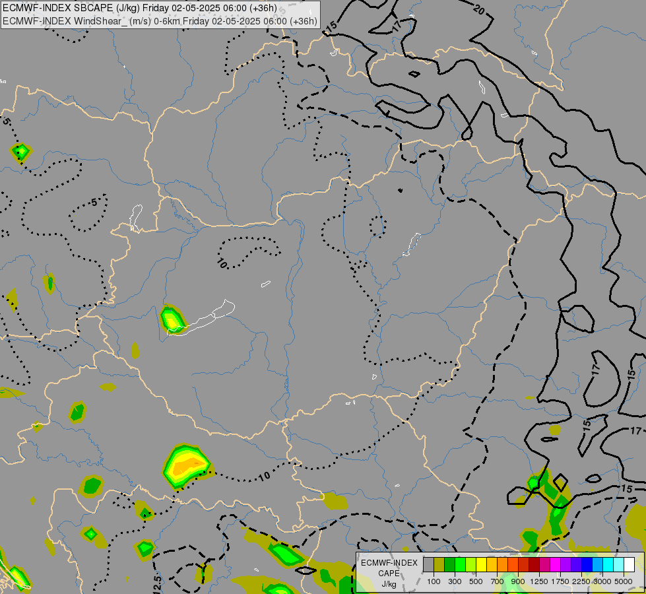Click the SBCAPE title line at top

coord(140,8)
